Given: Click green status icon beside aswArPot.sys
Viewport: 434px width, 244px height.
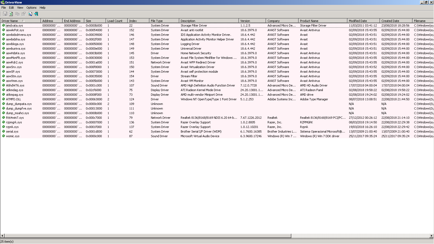Looking at the screenshot, I should coord(4,30).
